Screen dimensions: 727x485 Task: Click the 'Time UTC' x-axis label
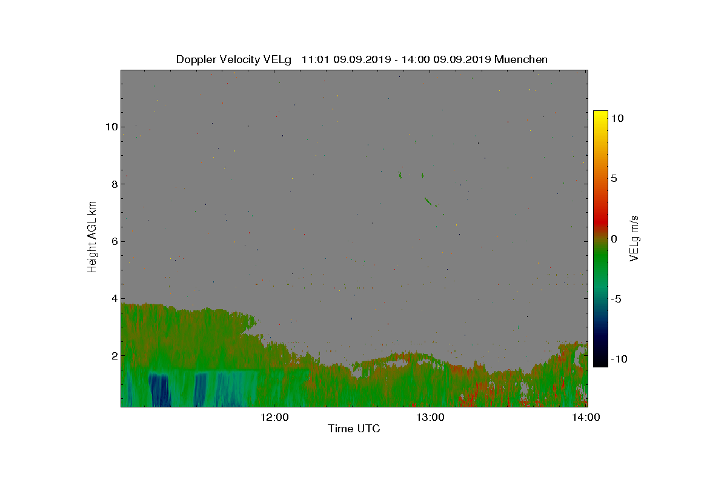click(354, 429)
